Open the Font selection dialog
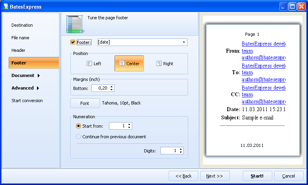The image size is (308, 185). pyautogui.click(x=85, y=103)
